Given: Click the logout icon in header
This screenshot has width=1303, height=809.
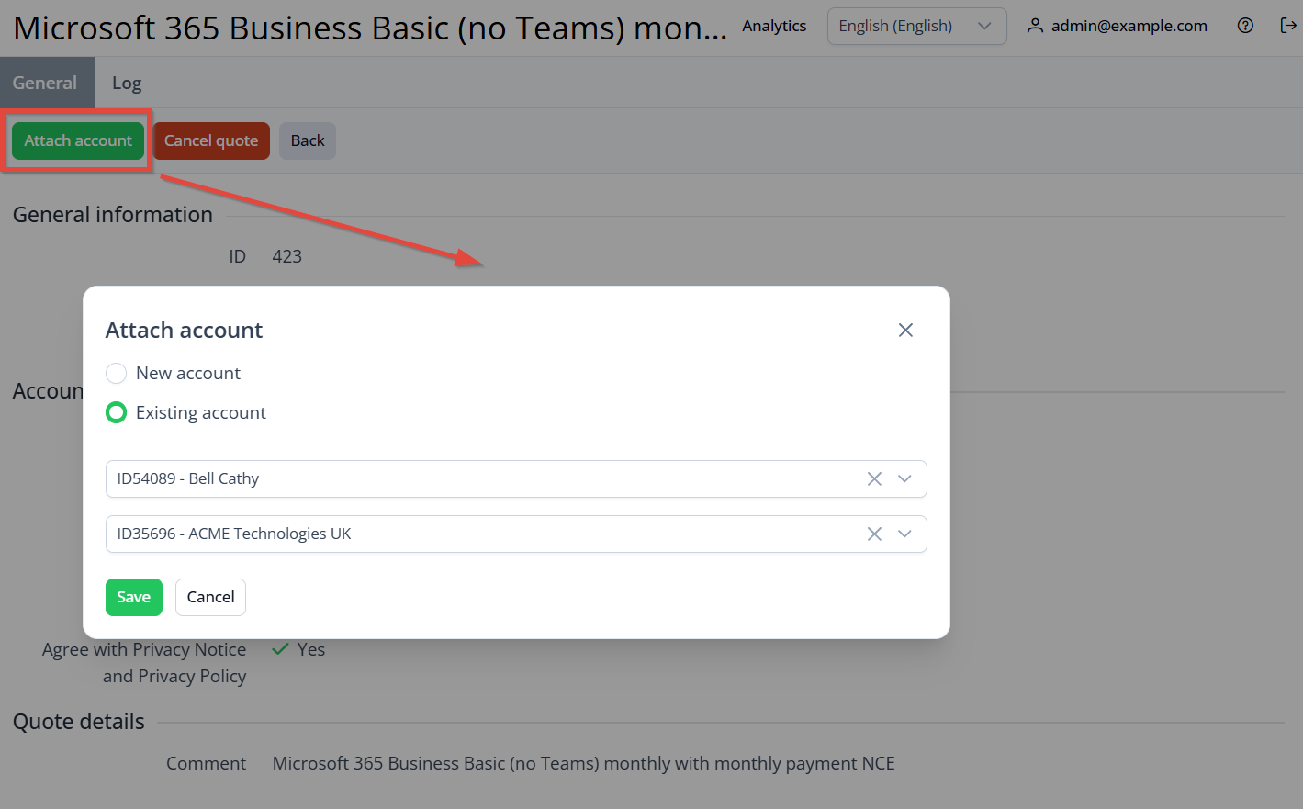Looking at the screenshot, I should click(x=1287, y=26).
